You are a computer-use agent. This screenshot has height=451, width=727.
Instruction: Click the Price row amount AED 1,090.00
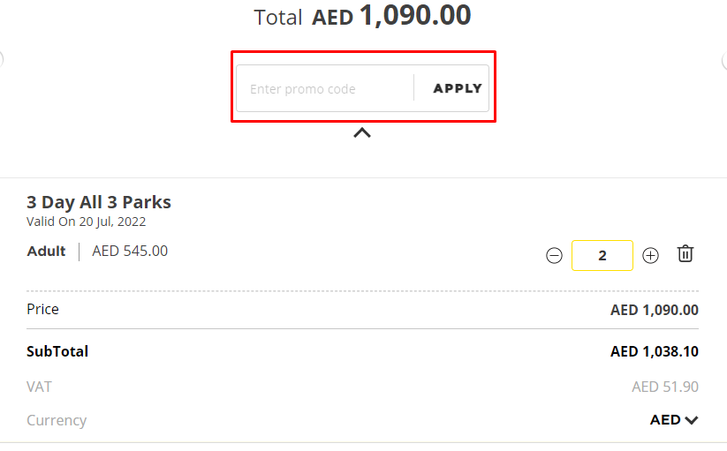point(654,310)
